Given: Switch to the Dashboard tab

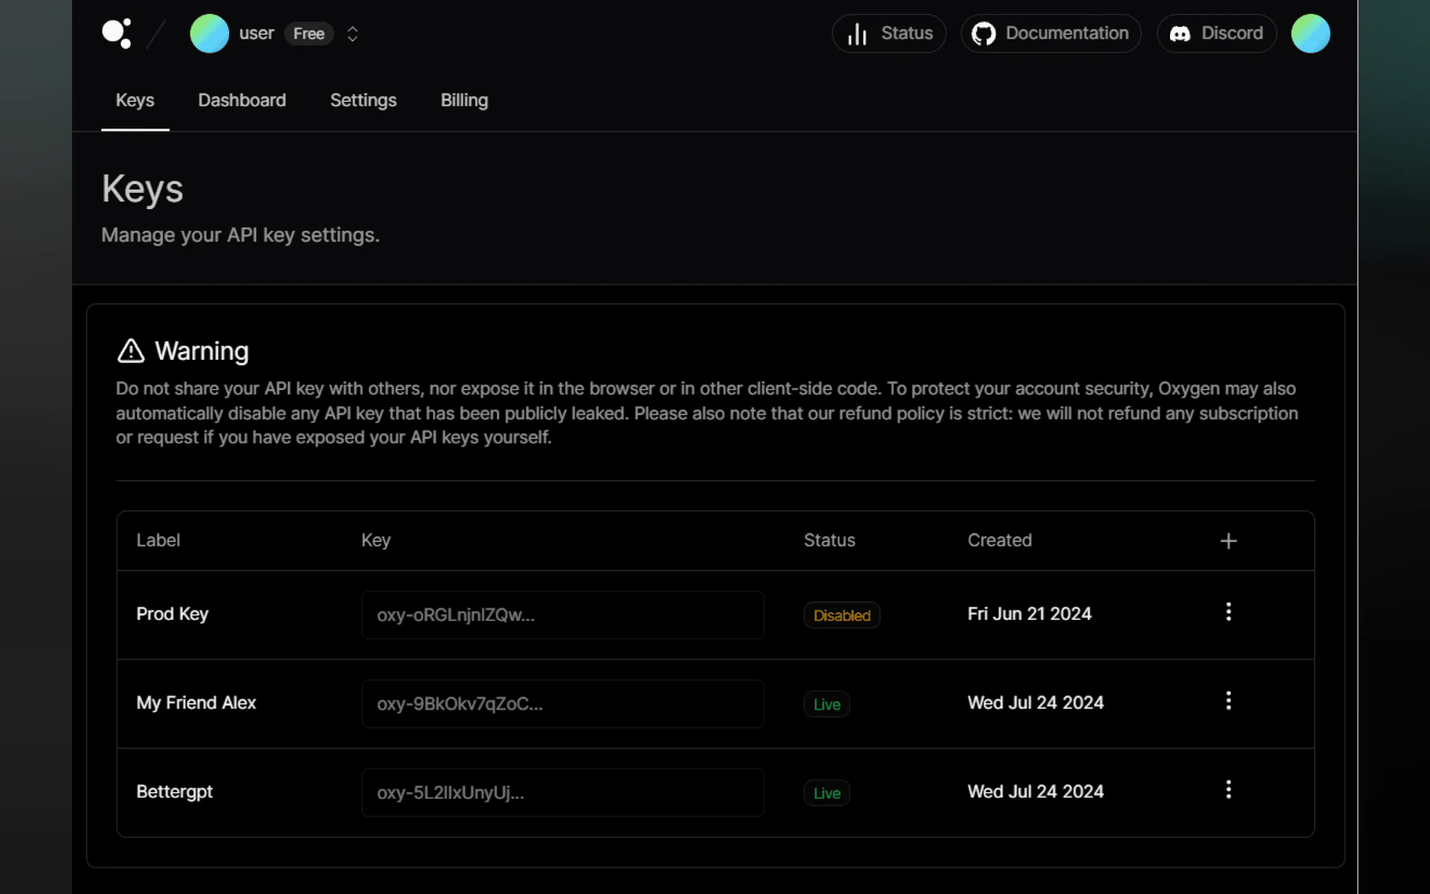Looking at the screenshot, I should tap(242, 100).
